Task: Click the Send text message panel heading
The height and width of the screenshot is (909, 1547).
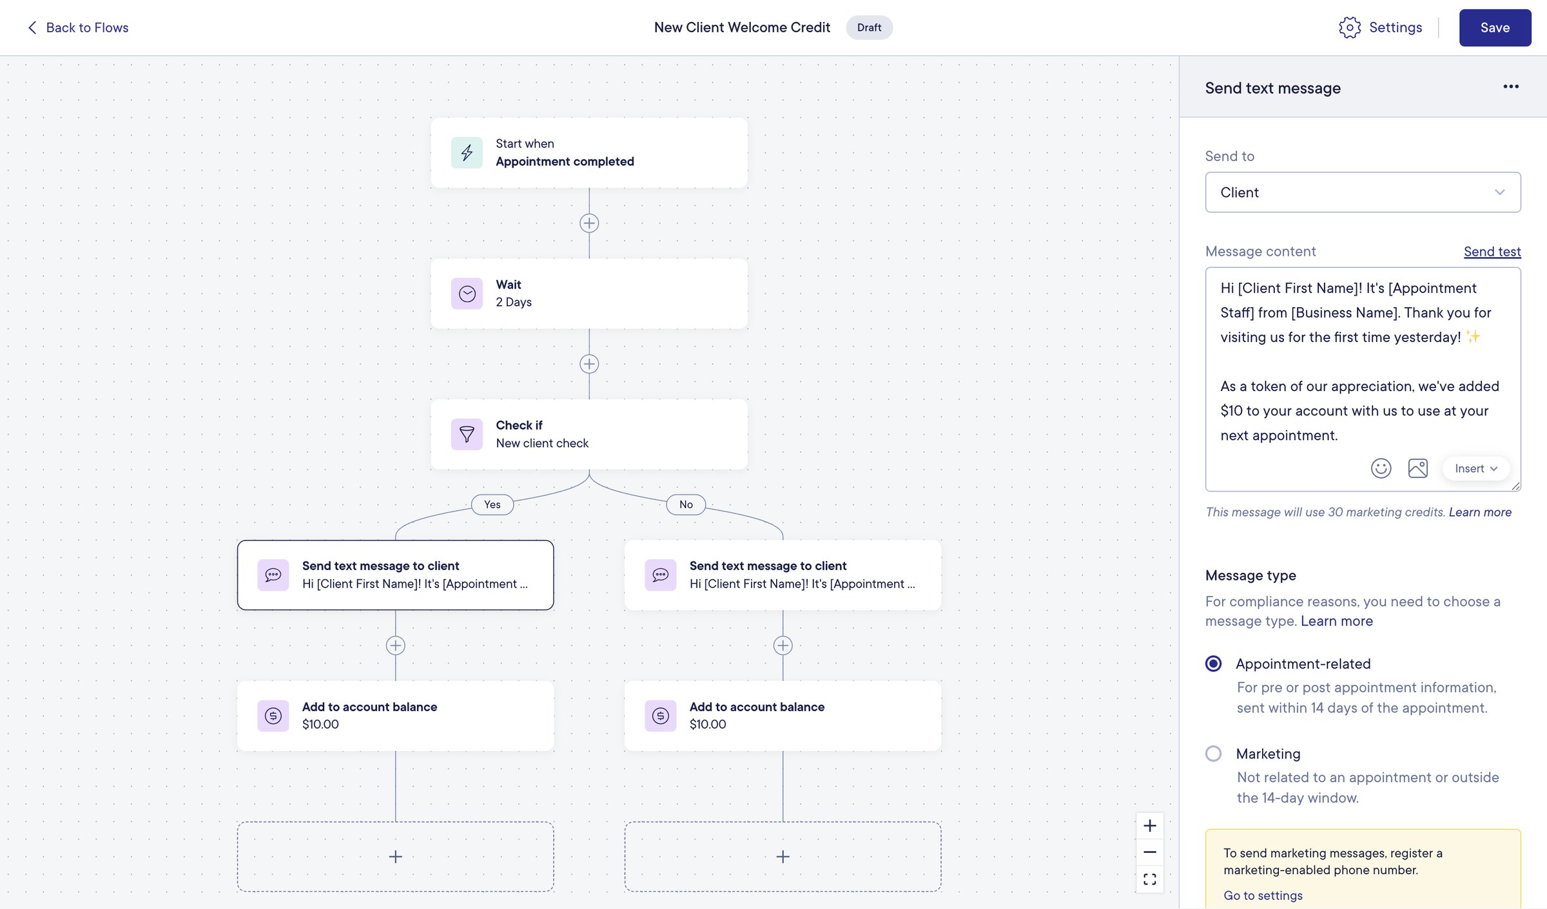Action: [1273, 88]
